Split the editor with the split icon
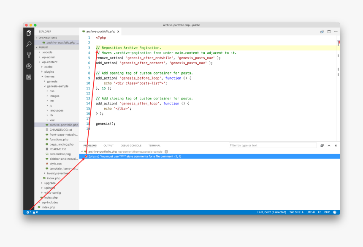Image resolution: width=363 pixels, height=247 pixels. click(x=329, y=32)
